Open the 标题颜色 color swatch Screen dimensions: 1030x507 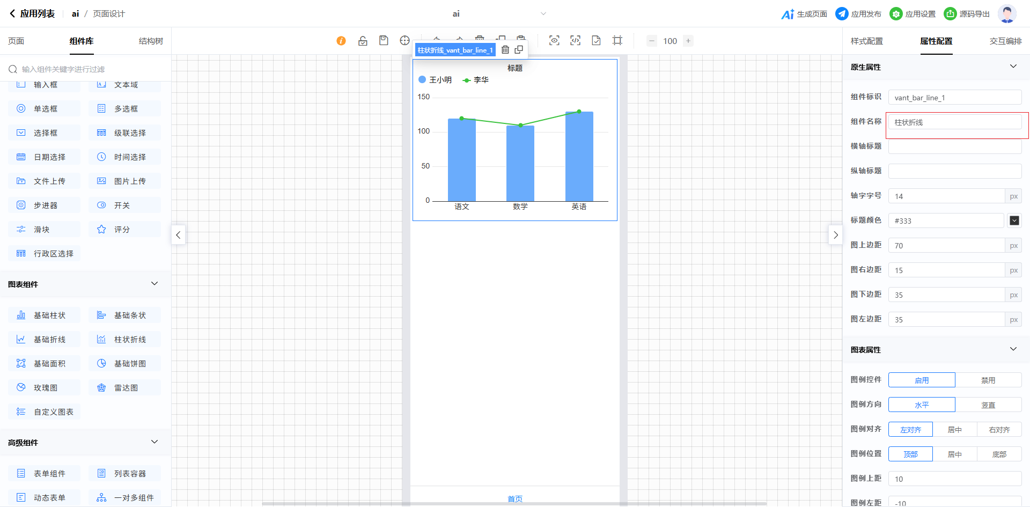(1014, 221)
